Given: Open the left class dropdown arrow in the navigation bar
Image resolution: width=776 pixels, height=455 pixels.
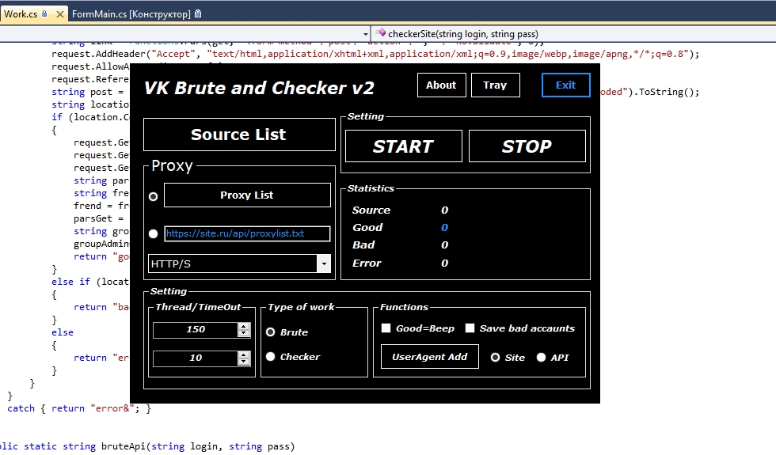Looking at the screenshot, I should pos(366,34).
